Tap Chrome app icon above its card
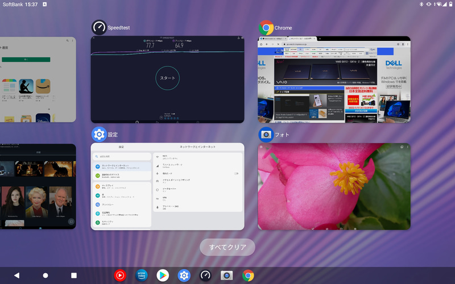 (266, 27)
